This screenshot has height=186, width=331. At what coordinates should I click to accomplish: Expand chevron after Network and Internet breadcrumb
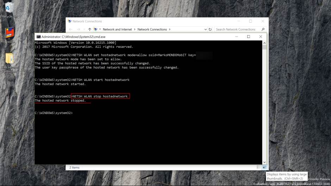pyautogui.click(x=135, y=30)
